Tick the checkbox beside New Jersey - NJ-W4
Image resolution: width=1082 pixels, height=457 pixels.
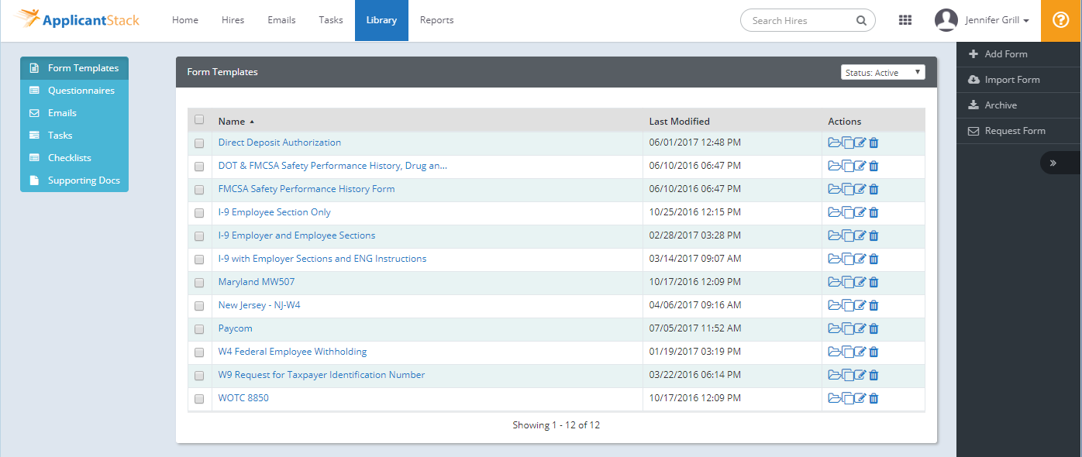click(x=199, y=305)
